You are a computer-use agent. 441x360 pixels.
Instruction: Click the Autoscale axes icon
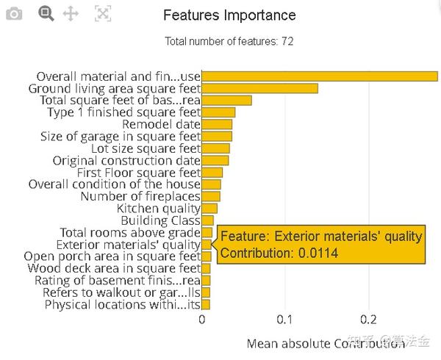pos(103,13)
